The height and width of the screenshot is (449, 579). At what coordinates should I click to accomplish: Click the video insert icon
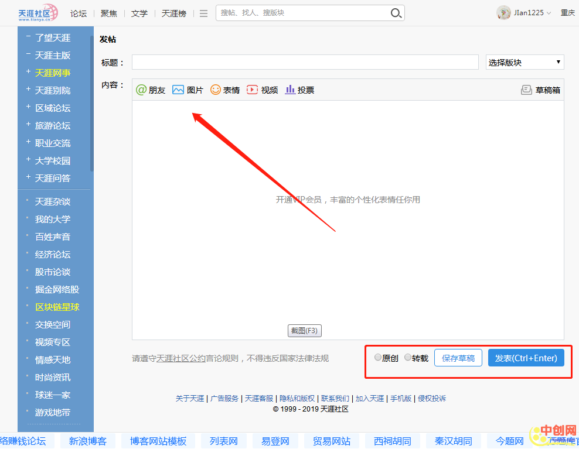(252, 90)
